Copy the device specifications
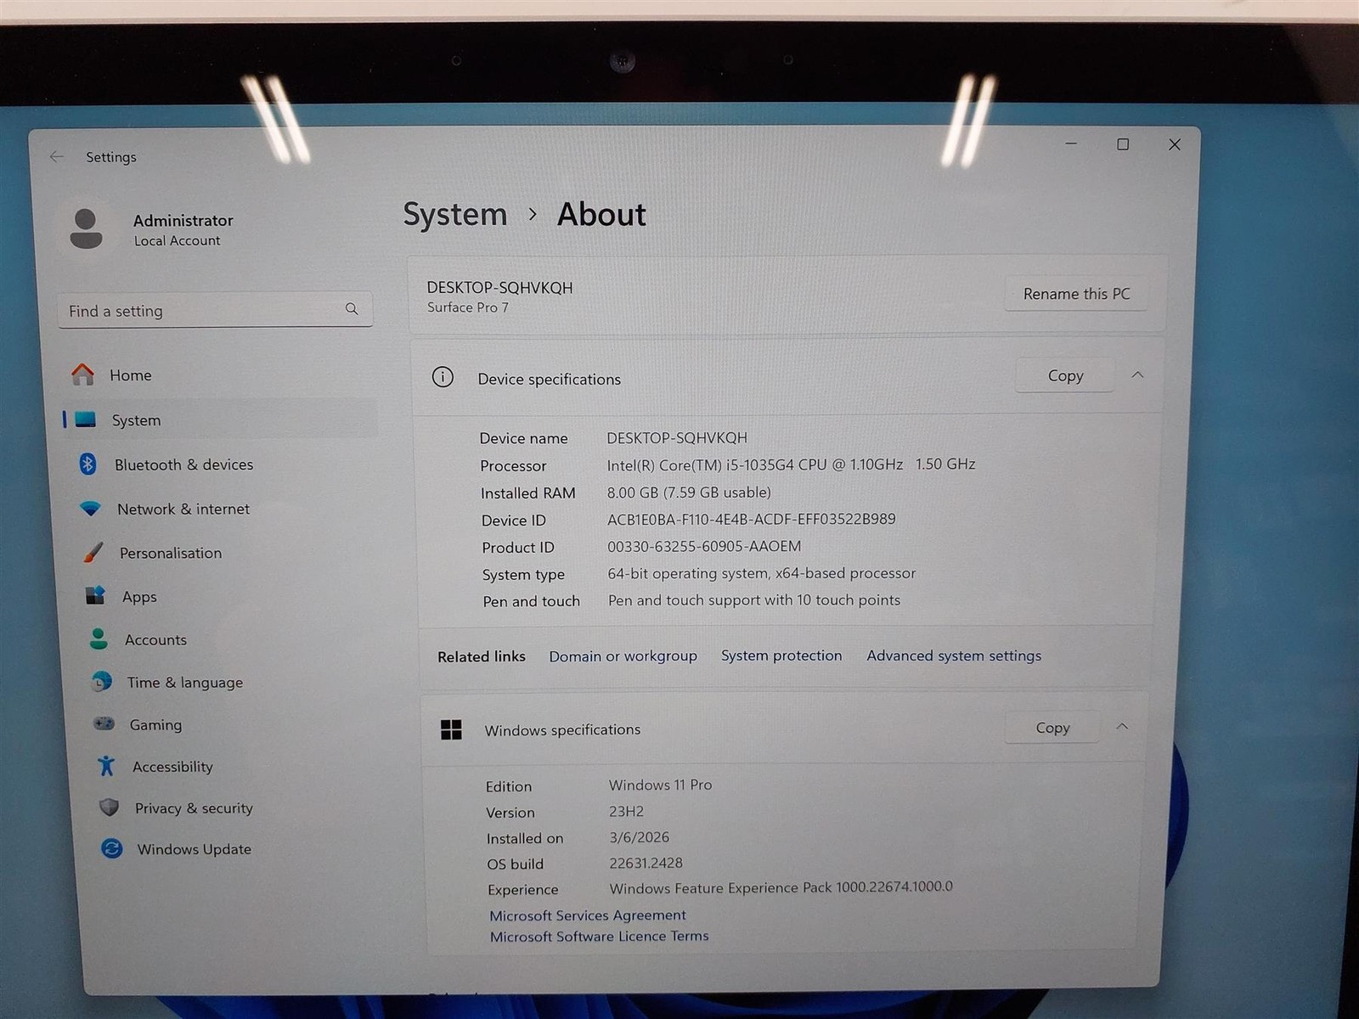This screenshot has height=1019, width=1359. 1065,375
